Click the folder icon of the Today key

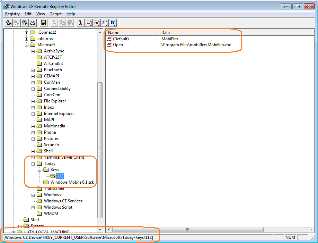(39, 164)
